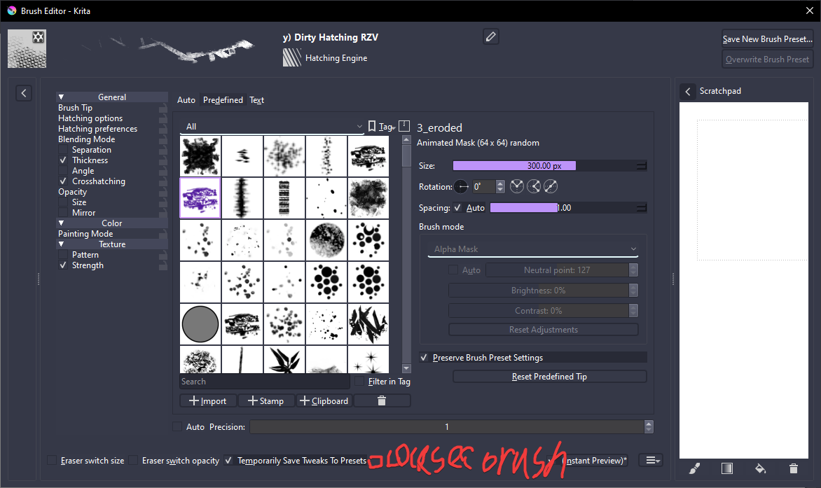Viewport: 821px width, 488px height.
Task: Enable the Pattern texture checkbox
Action: coord(63,255)
